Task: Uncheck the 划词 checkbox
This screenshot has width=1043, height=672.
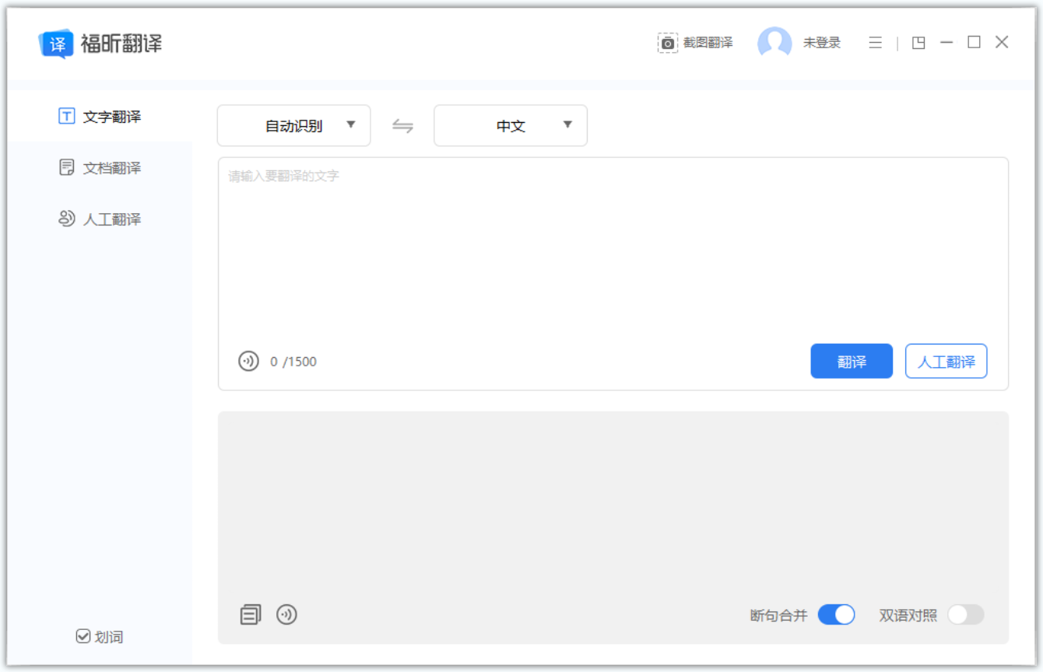Action: click(x=83, y=636)
